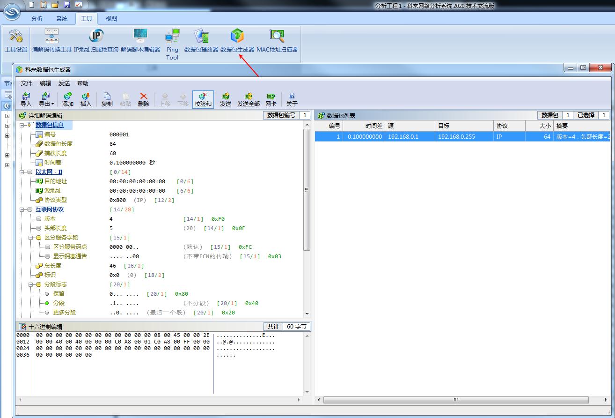The height and width of the screenshot is (418, 615).
Task: Select the 分段 radio flag
Action: 47,303
